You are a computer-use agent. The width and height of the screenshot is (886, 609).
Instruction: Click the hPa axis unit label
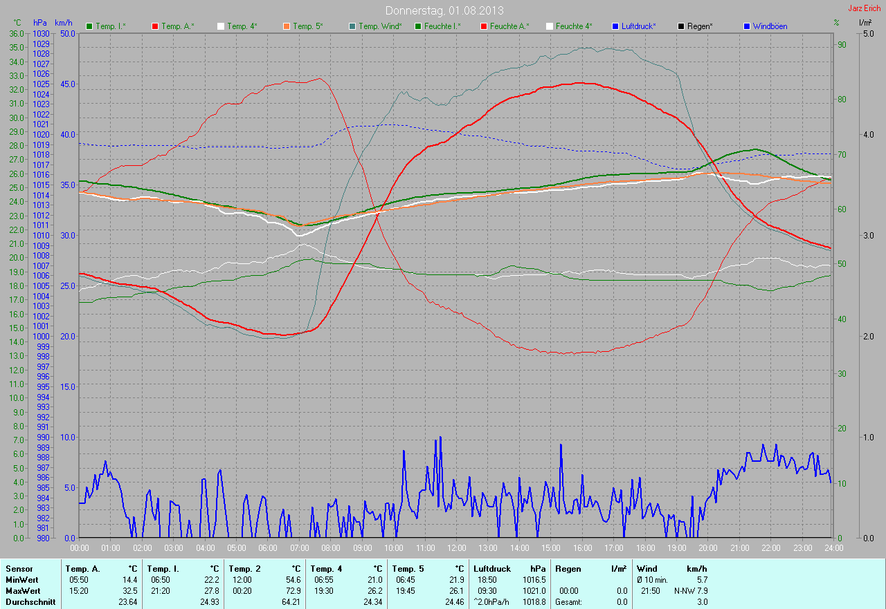[40, 23]
